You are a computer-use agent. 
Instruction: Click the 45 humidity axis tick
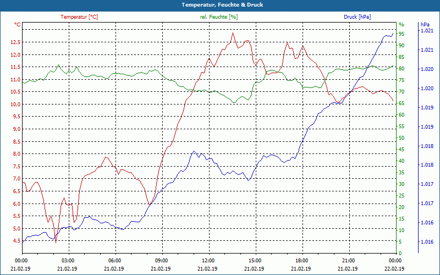click(x=402, y=150)
